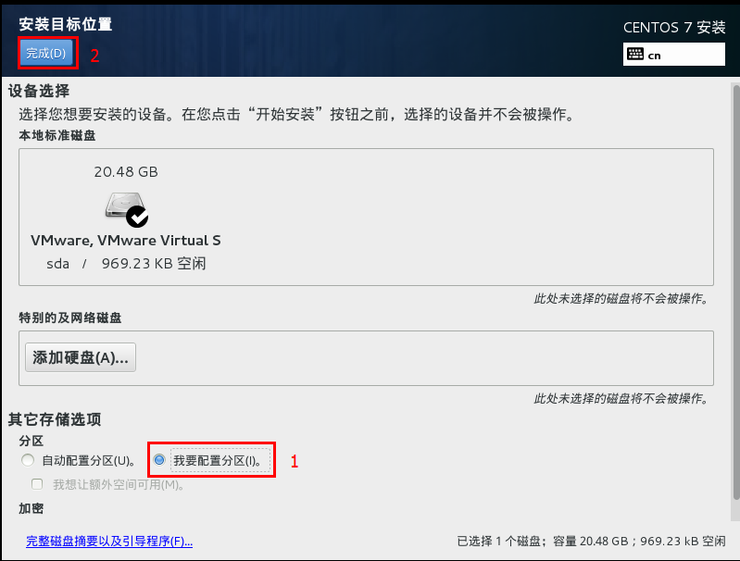This screenshot has height=561, width=740.
Task: Open 完整磁盘摘要以及引导程序(F) link
Action: click(109, 542)
